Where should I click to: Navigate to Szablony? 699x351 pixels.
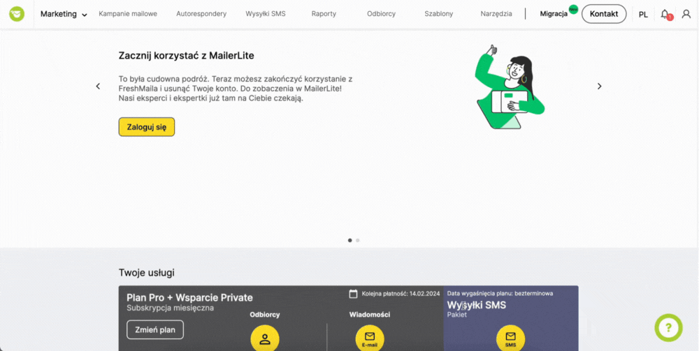pos(439,14)
